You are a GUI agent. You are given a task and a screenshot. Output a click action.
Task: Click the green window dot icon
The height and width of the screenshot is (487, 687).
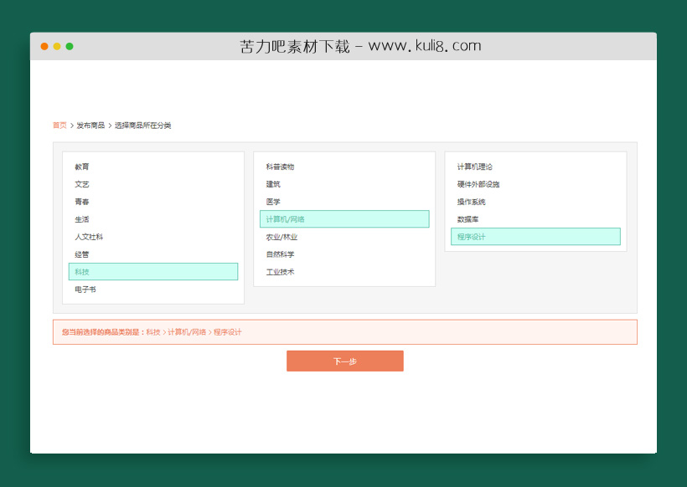[69, 47]
